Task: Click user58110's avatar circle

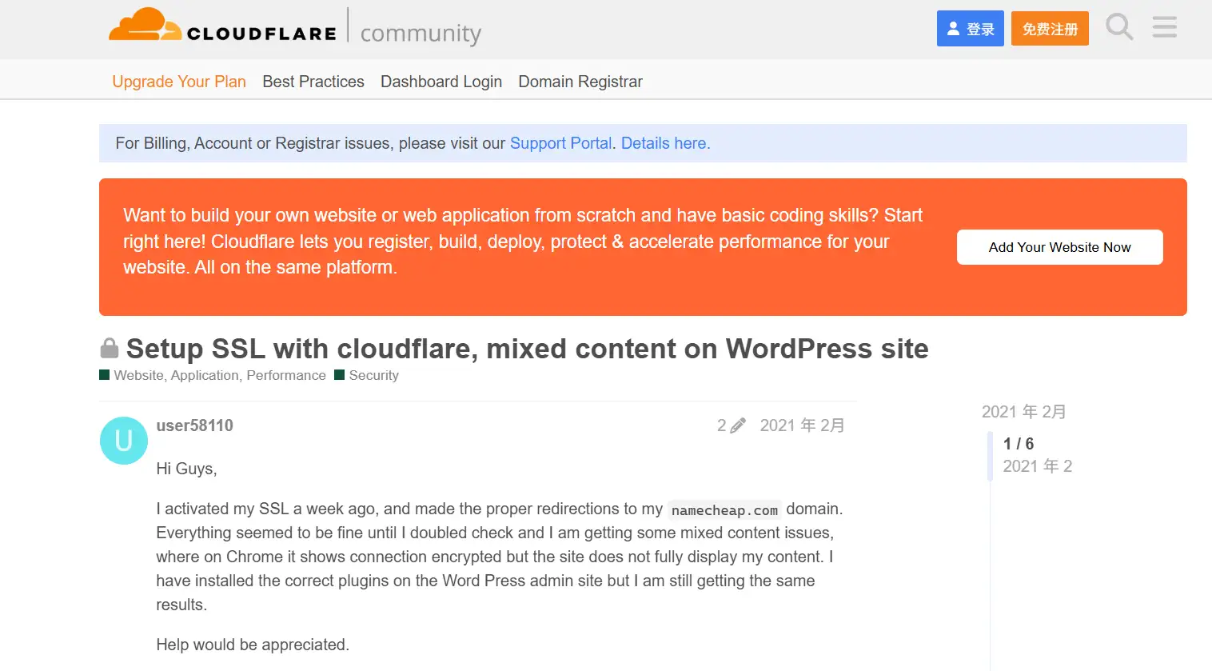Action: [x=124, y=441]
